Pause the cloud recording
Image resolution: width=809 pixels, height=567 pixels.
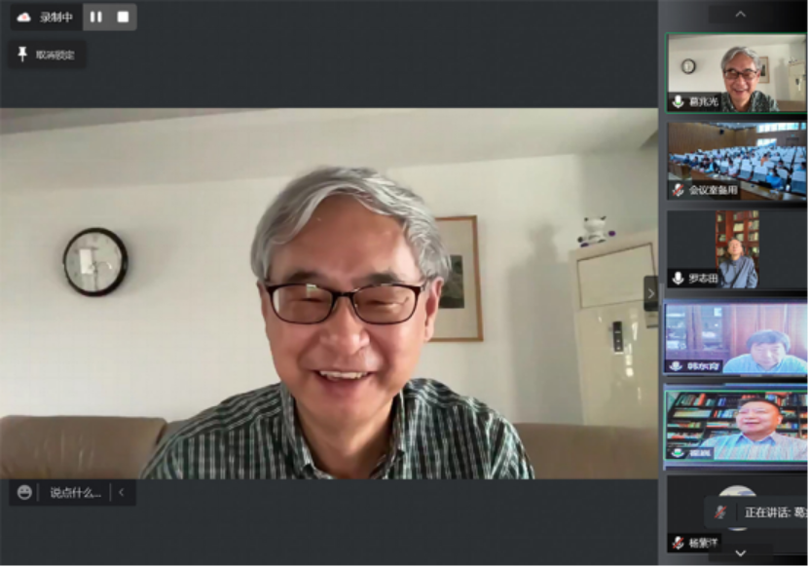pyautogui.click(x=95, y=17)
